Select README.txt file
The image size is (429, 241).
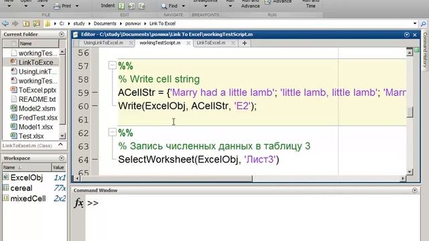click(34, 99)
